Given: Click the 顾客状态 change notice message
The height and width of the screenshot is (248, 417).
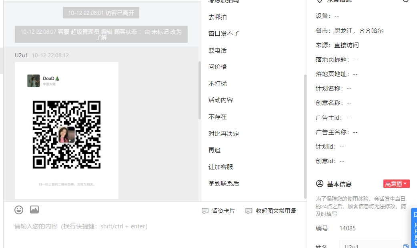Looking at the screenshot, I should pos(101,34).
